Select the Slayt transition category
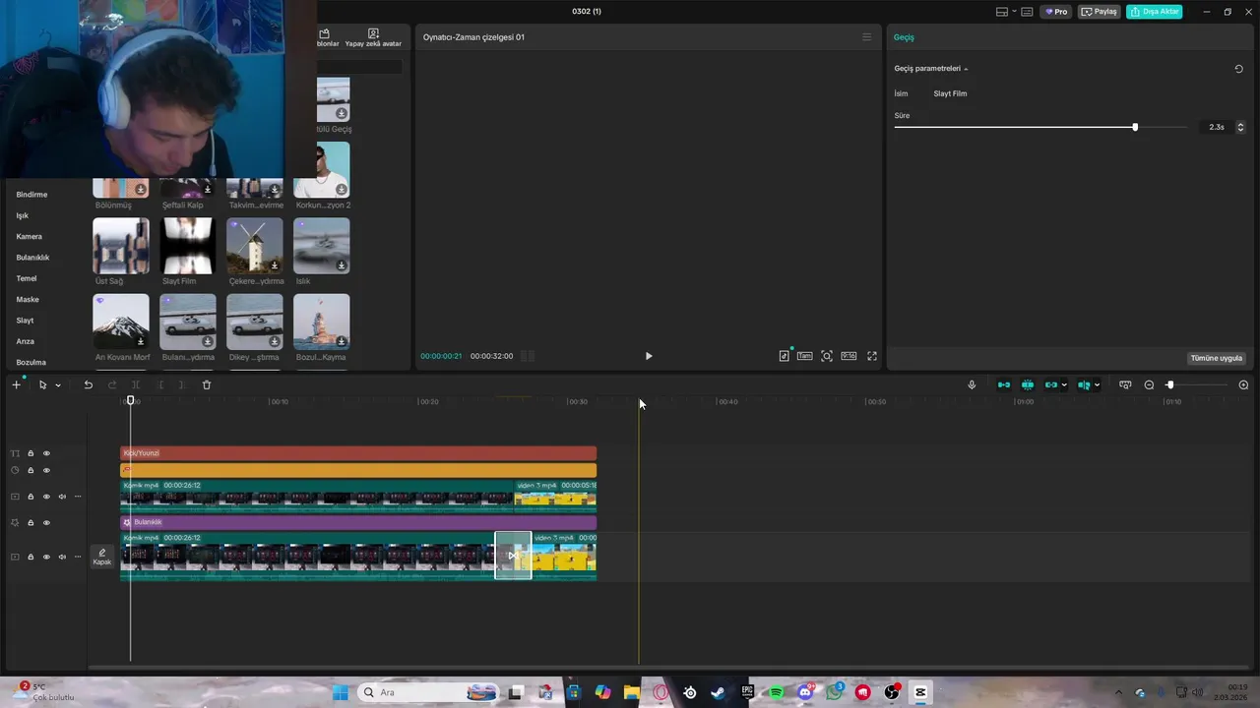1260x708 pixels. pos(25,321)
